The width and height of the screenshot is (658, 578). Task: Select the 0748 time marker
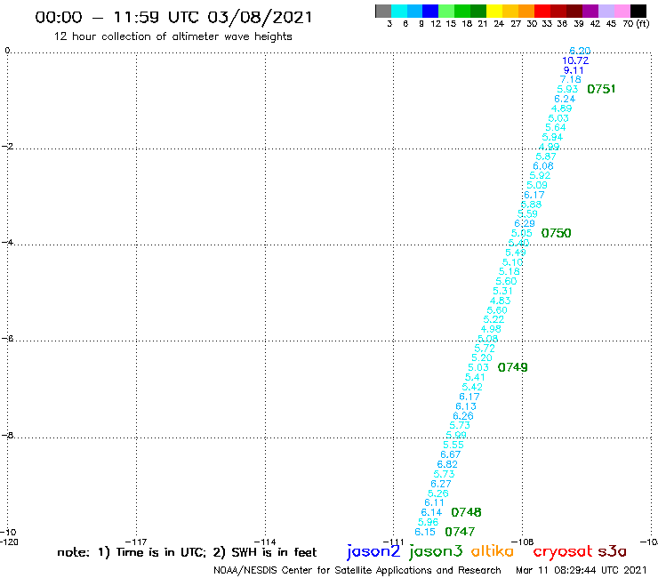click(x=466, y=512)
